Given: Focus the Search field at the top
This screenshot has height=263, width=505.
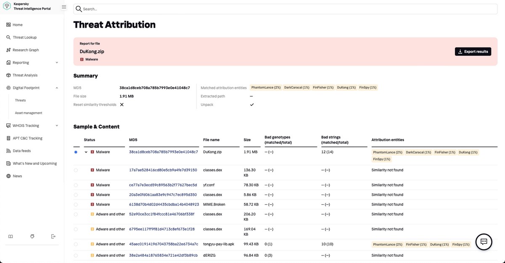Looking at the screenshot, I should [285, 9].
